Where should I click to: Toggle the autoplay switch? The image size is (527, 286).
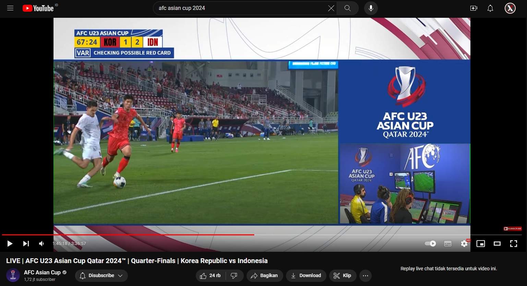point(430,244)
